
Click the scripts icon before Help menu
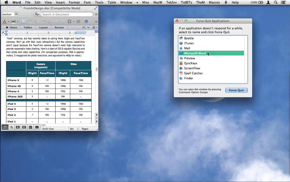[x=226, y=3]
